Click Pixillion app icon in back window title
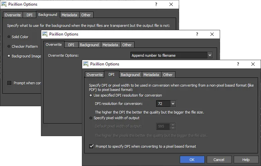Image resolution: width=261 pixels, height=166 pixels. click(x=4, y=4)
